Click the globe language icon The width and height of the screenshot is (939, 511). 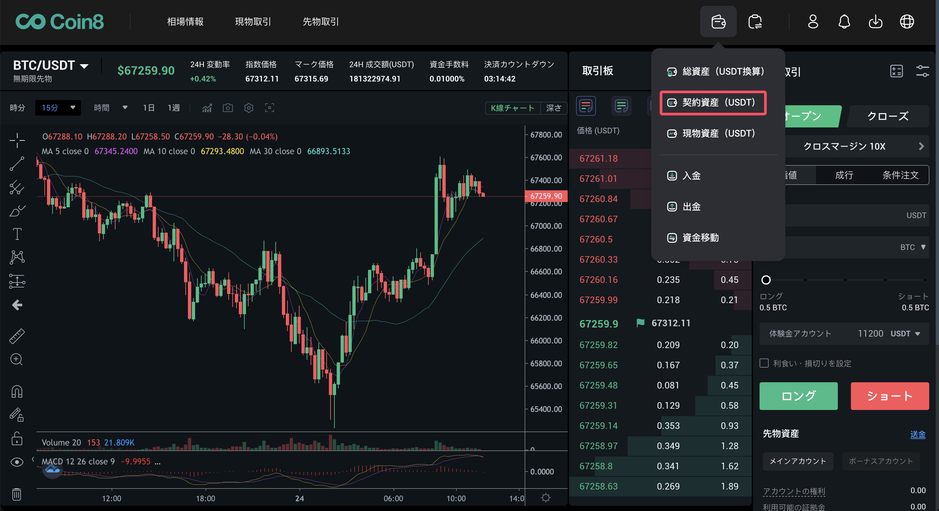907,22
